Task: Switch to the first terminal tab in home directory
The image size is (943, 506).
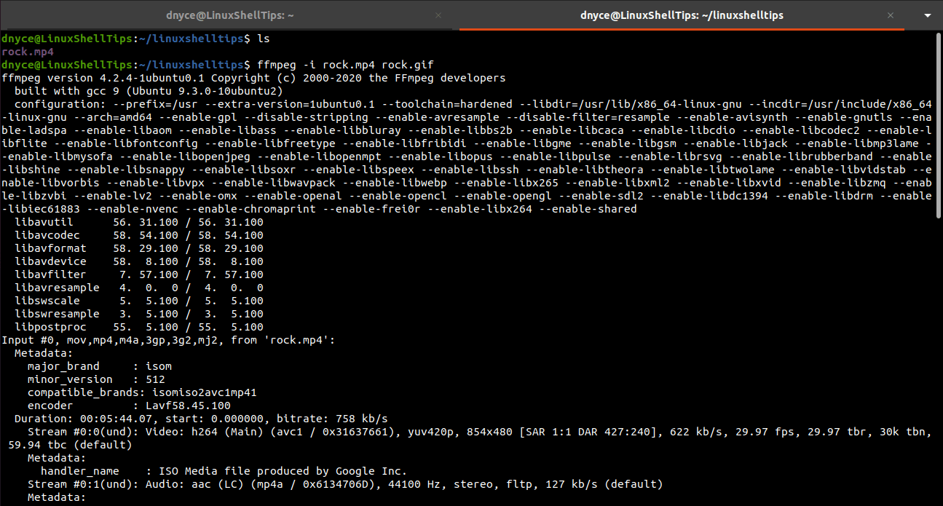Action: [x=229, y=15]
